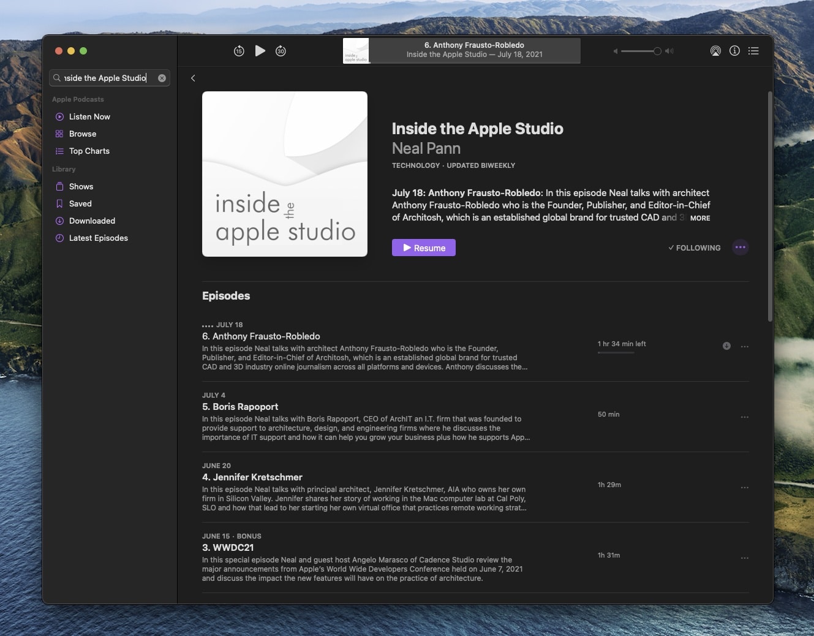
Task: Open episode 6 Anthony Frausto-Robledo
Action: pos(261,336)
